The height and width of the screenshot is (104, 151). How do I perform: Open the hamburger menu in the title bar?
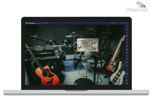click(x=115, y=23)
